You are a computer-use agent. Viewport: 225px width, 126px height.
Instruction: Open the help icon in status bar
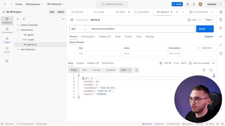223,124
